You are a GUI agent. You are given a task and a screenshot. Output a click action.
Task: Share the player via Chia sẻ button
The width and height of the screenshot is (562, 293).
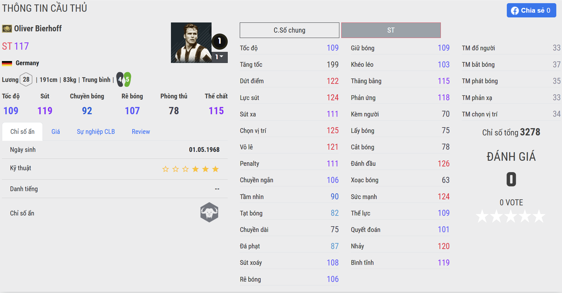coord(531,10)
